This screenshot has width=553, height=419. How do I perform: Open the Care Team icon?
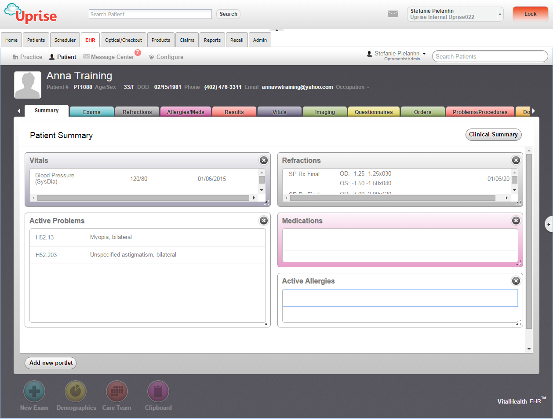pyautogui.click(x=116, y=391)
